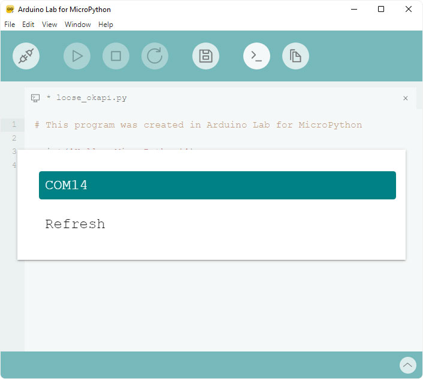The width and height of the screenshot is (423, 379).
Task: Open the Help menu
Action: pos(105,25)
